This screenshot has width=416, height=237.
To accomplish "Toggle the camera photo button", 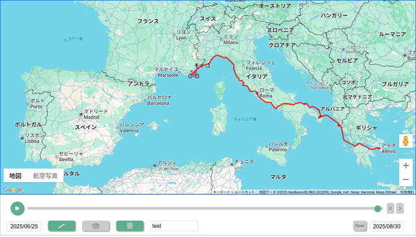I will click(x=96, y=226).
